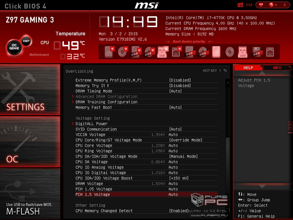The image size is (293, 220).
Task: Select the highlighted PCH 1.5 Voltage row
Action: [x=146, y=194]
